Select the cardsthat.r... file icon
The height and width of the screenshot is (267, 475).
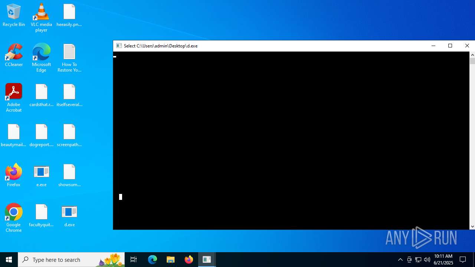click(41, 96)
